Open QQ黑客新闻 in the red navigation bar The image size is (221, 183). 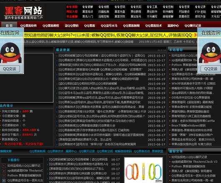[x=131, y=26]
